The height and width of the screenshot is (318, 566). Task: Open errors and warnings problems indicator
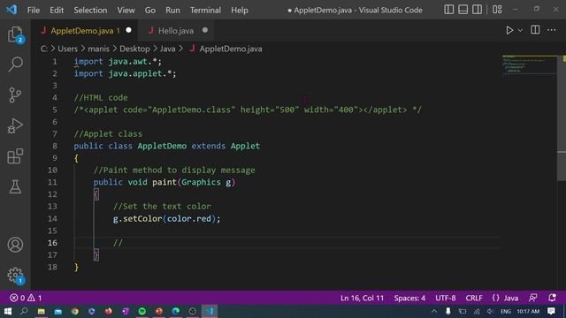(x=26, y=298)
